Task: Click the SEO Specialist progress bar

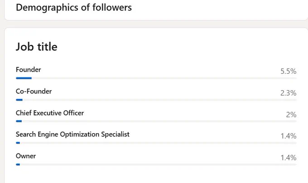Action: coord(18,143)
